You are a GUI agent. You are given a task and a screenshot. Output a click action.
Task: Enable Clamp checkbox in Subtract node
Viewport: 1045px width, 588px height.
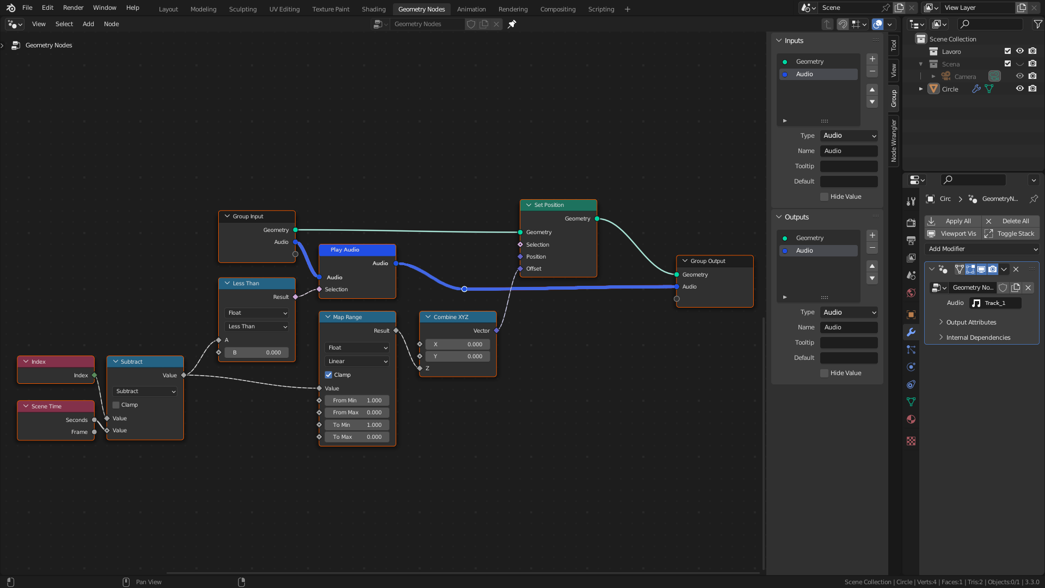(x=116, y=405)
